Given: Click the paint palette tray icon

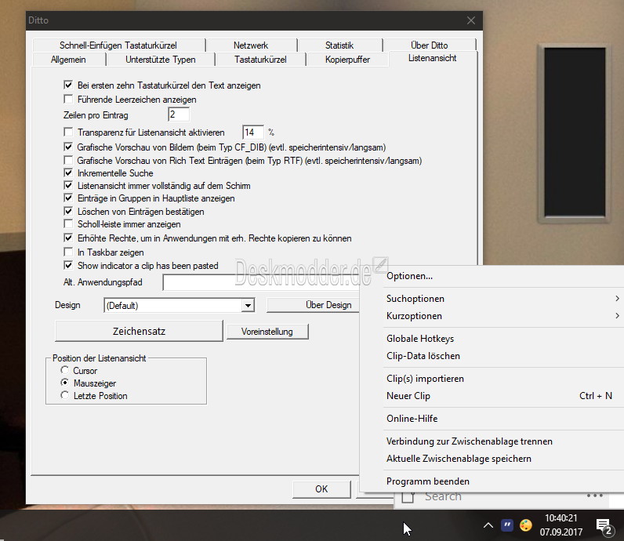Looking at the screenshot, I should tap(526, 525).
